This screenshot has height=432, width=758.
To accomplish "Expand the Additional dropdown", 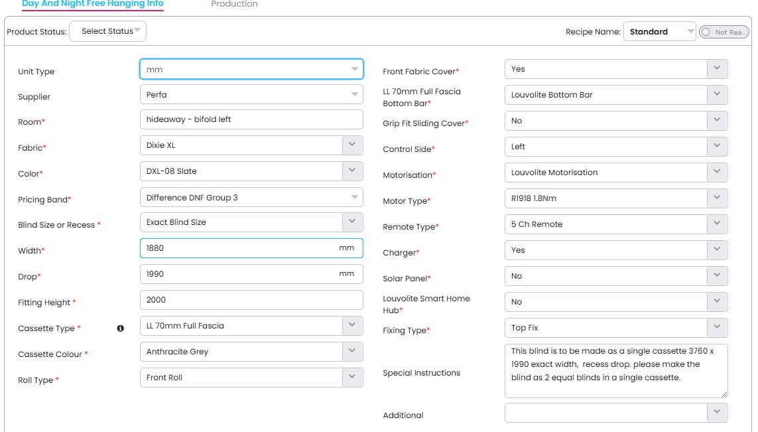I will (x=717, y=412).
